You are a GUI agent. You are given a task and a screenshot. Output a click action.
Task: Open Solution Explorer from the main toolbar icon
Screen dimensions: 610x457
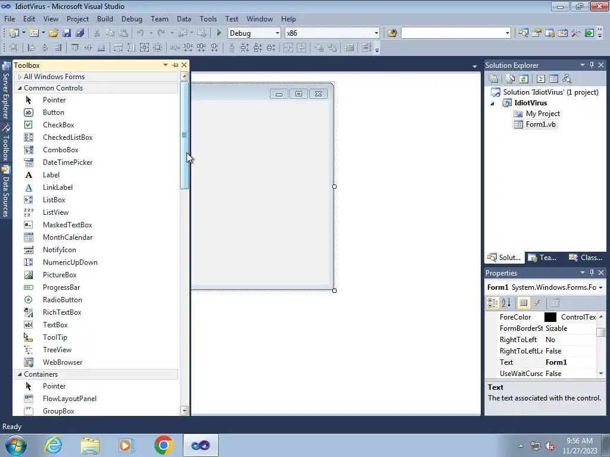523,33
